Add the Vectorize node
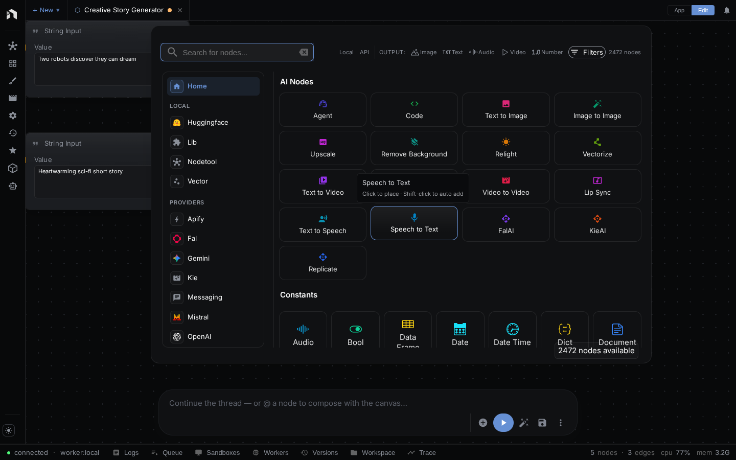This screenshot has width=736, height=460. coord(597,148)
